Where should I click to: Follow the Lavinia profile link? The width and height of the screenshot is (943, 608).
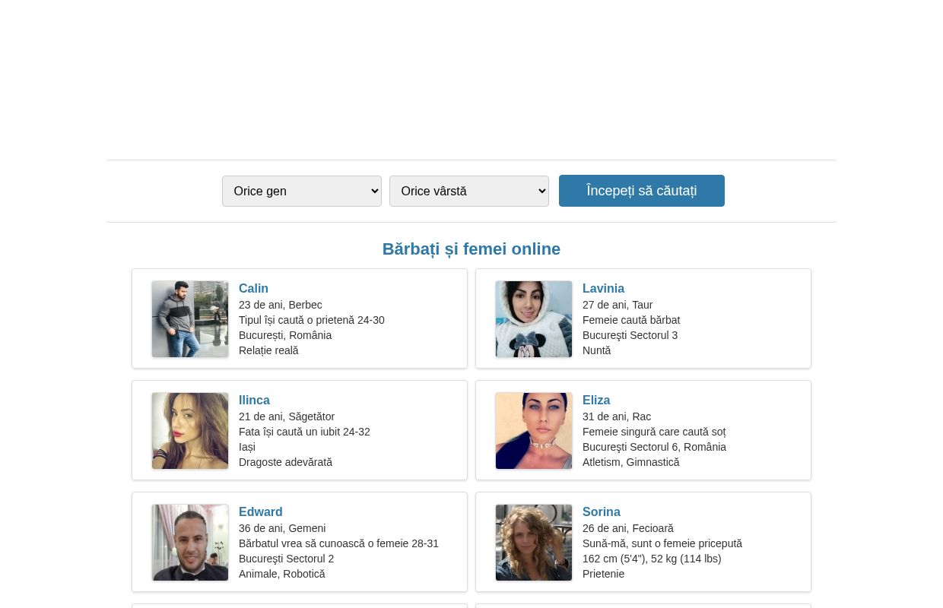point(603,289)
